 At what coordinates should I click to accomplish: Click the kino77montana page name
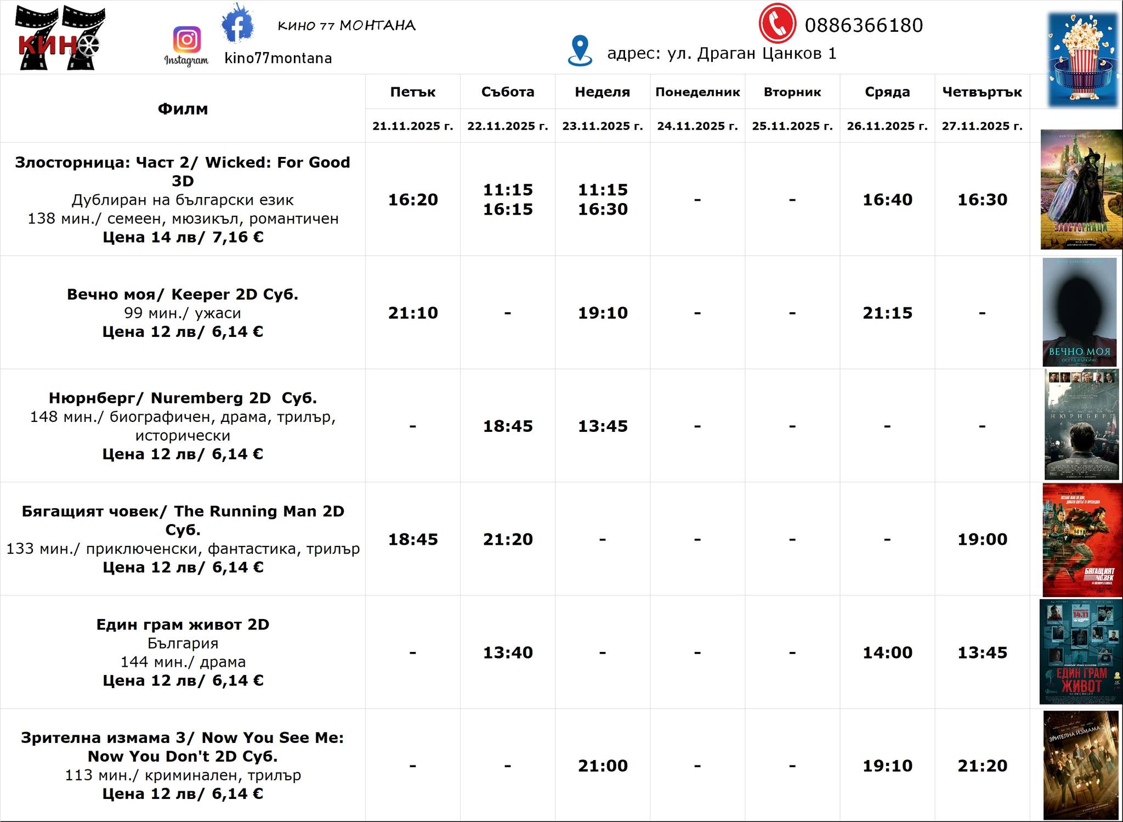click(278, 58)
